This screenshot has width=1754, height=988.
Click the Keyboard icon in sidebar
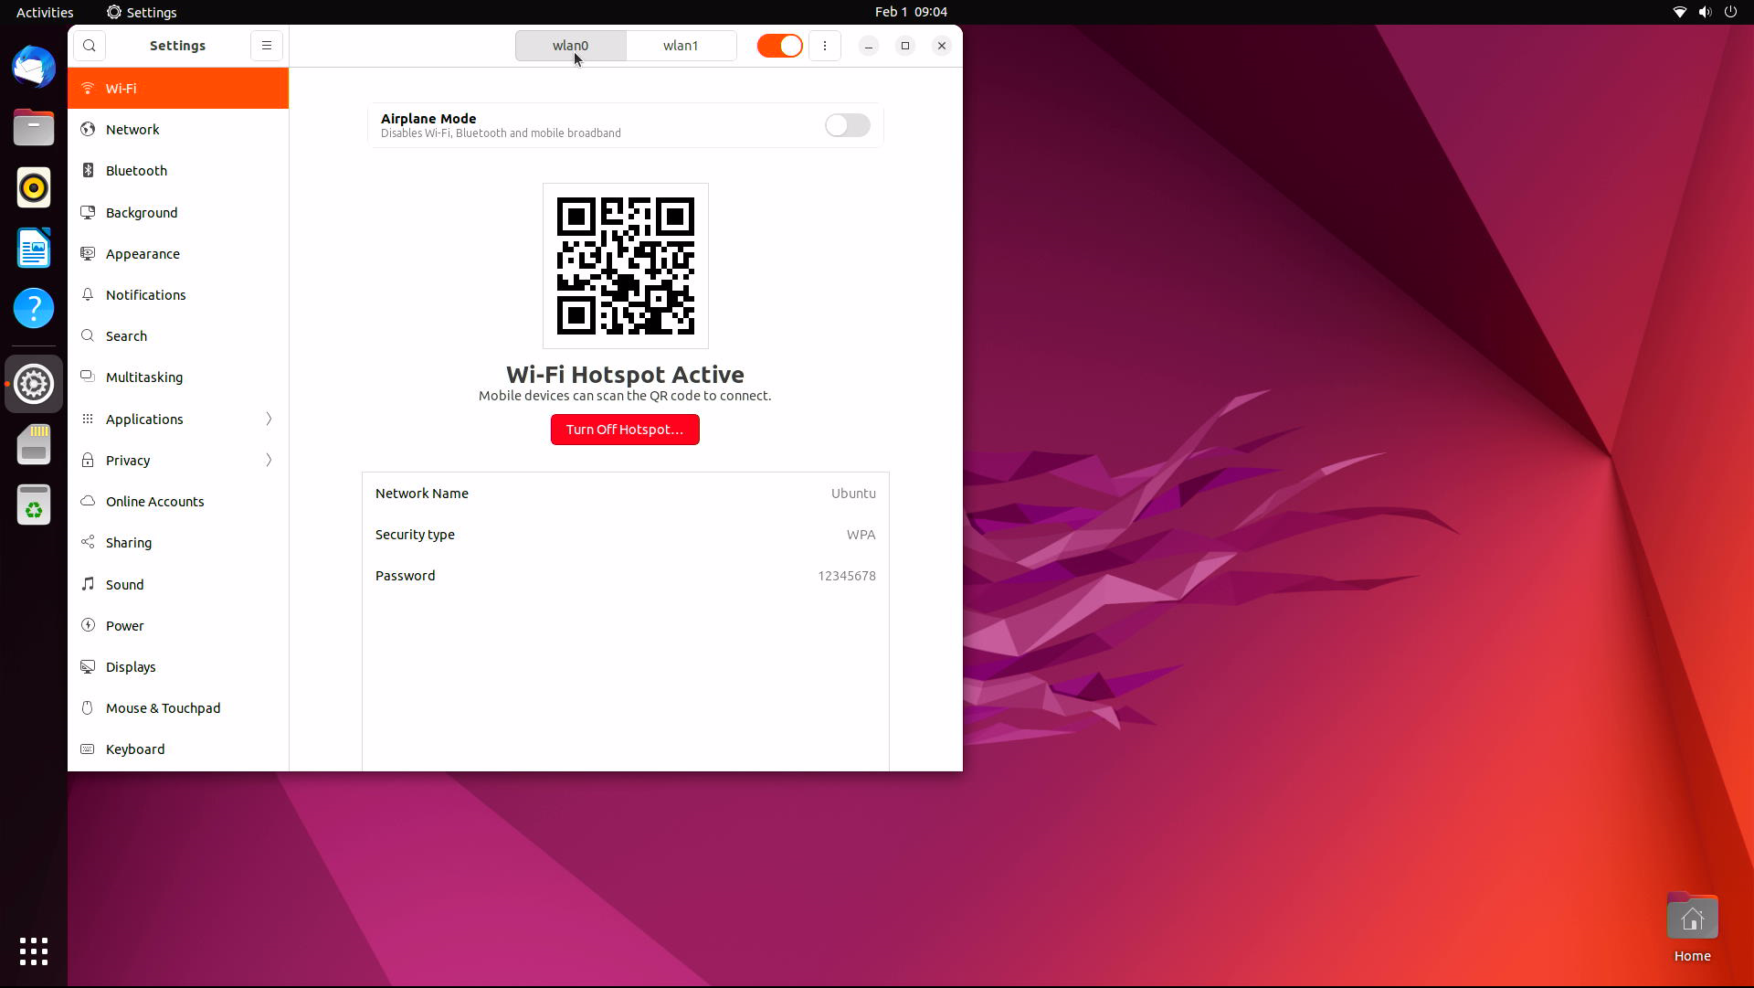[88, 749]
